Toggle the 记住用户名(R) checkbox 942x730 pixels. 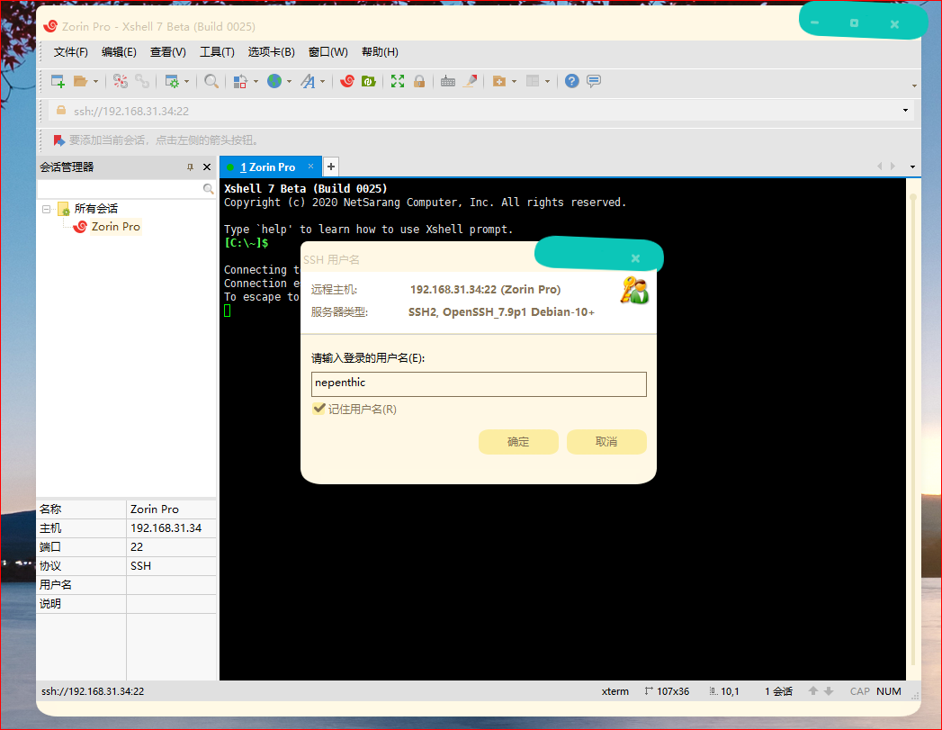tap(319, 410)
